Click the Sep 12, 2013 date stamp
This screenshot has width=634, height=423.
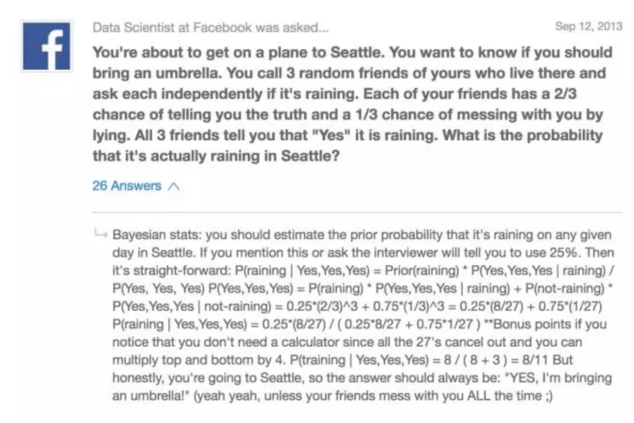(x=589, y=26)
